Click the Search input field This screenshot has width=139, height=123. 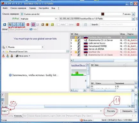point(118,25)
